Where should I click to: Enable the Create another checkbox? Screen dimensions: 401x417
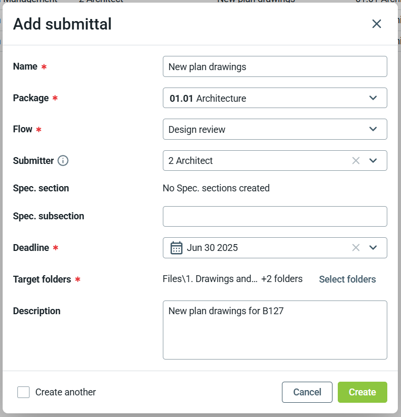tap(23, 392)
